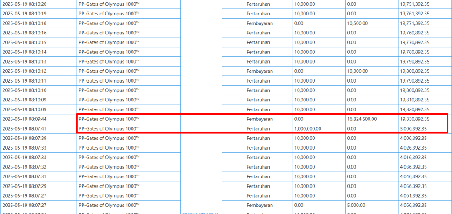Click the game name in the 08:10:20 row
This screenshot has height=214, width=452.
pyautogui.click(x=109, y=4)
